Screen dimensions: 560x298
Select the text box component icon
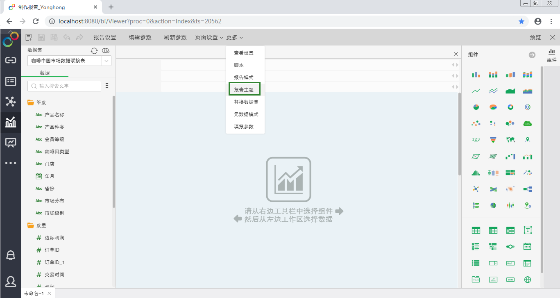pyautogui.click(x=528, y=230)
